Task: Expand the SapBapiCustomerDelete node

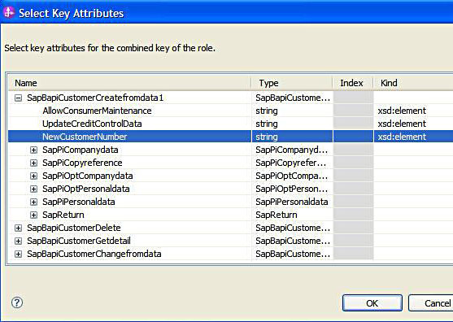Action: coord(18,228)
